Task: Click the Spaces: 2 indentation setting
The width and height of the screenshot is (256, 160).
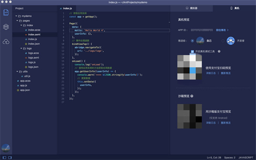Action: click(230, 157)
